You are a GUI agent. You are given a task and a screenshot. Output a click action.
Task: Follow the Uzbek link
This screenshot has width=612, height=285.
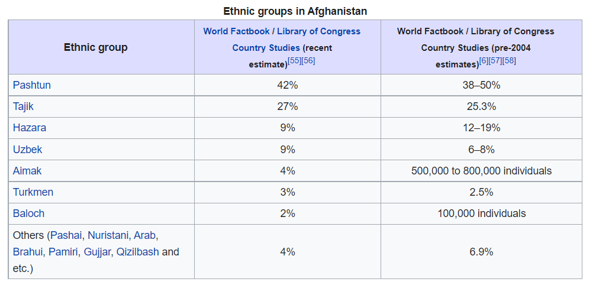[x=28, y=150]
